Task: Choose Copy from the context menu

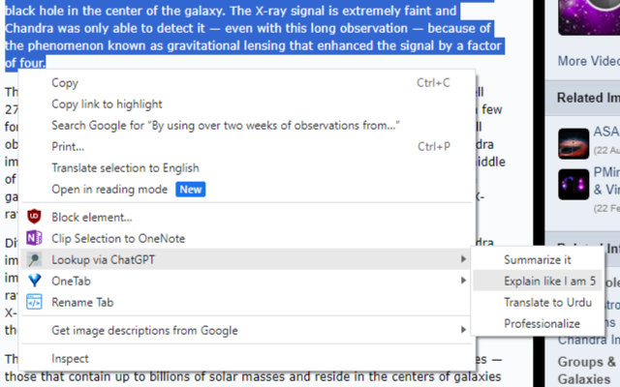Action: pyautogui.click(x=65, y=83)
